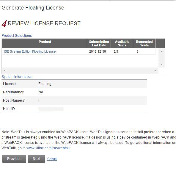Click the horizontal scrollbar track of product table
This screenshot has height=176, width=176.
point(80,70)
